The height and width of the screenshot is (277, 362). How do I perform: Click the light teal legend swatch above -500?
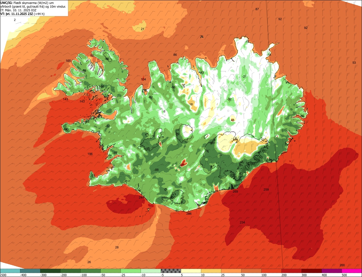[x=10, y=271]
